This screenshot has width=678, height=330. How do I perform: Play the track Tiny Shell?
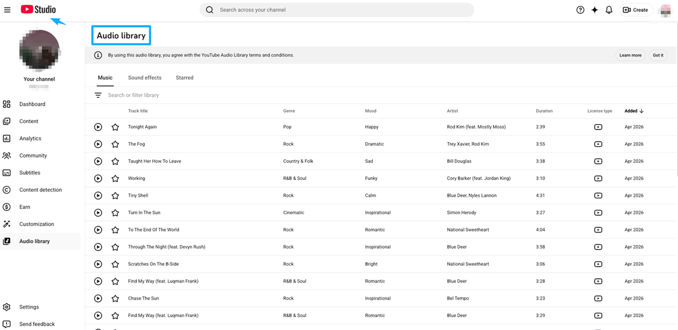(x=98, y=196)
